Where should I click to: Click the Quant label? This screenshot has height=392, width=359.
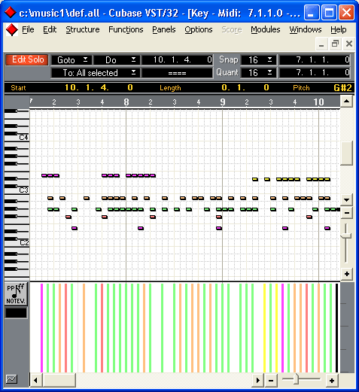[x=227, y=72]
